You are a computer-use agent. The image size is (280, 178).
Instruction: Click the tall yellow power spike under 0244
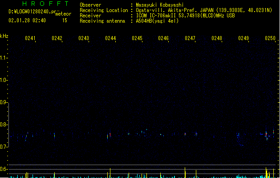click(110, 173)
